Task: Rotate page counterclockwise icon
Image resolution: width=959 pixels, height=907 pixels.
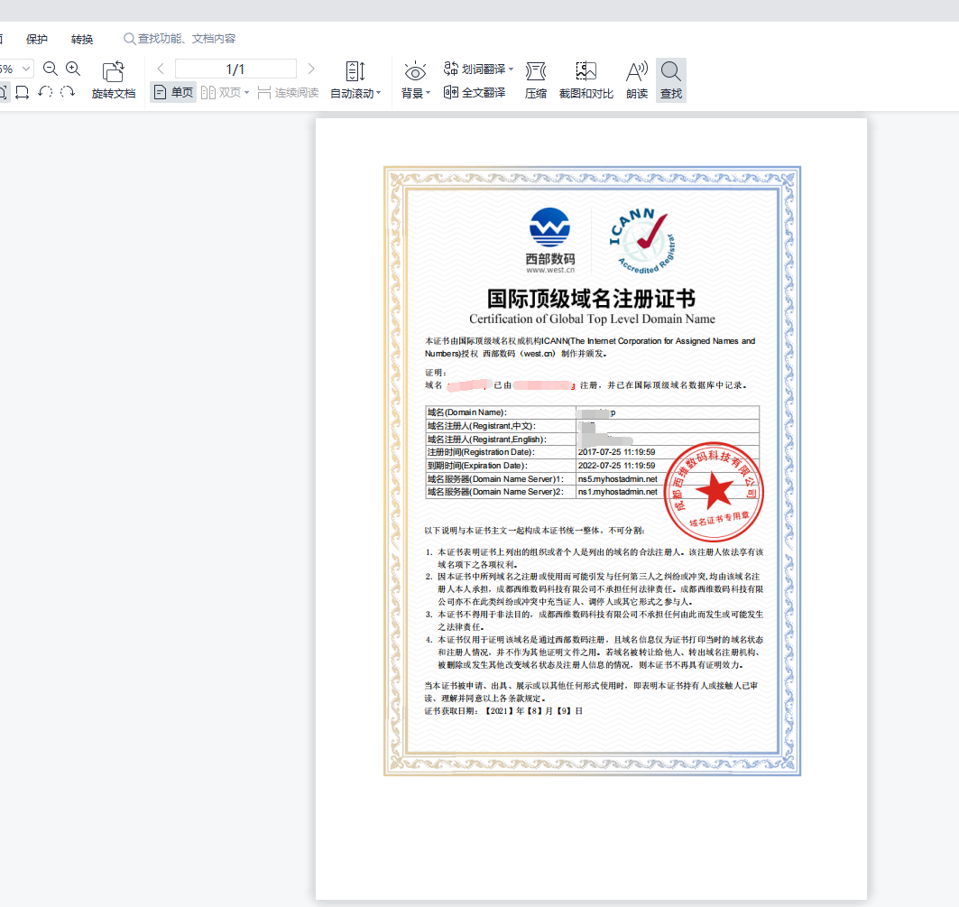Action: [x=45, y=92]
